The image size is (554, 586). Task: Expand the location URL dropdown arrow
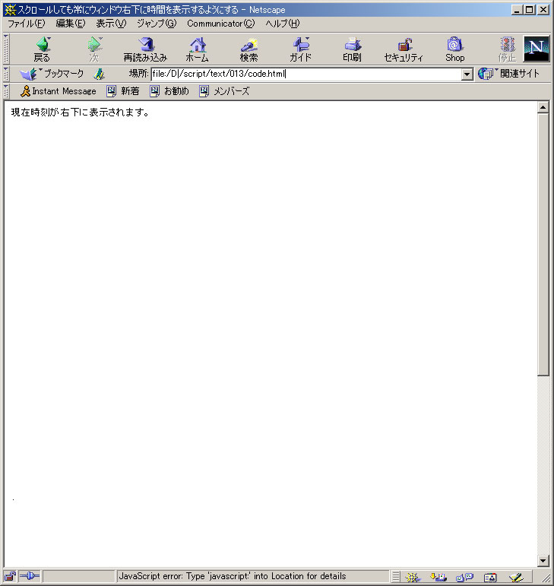tap(467, 74)
